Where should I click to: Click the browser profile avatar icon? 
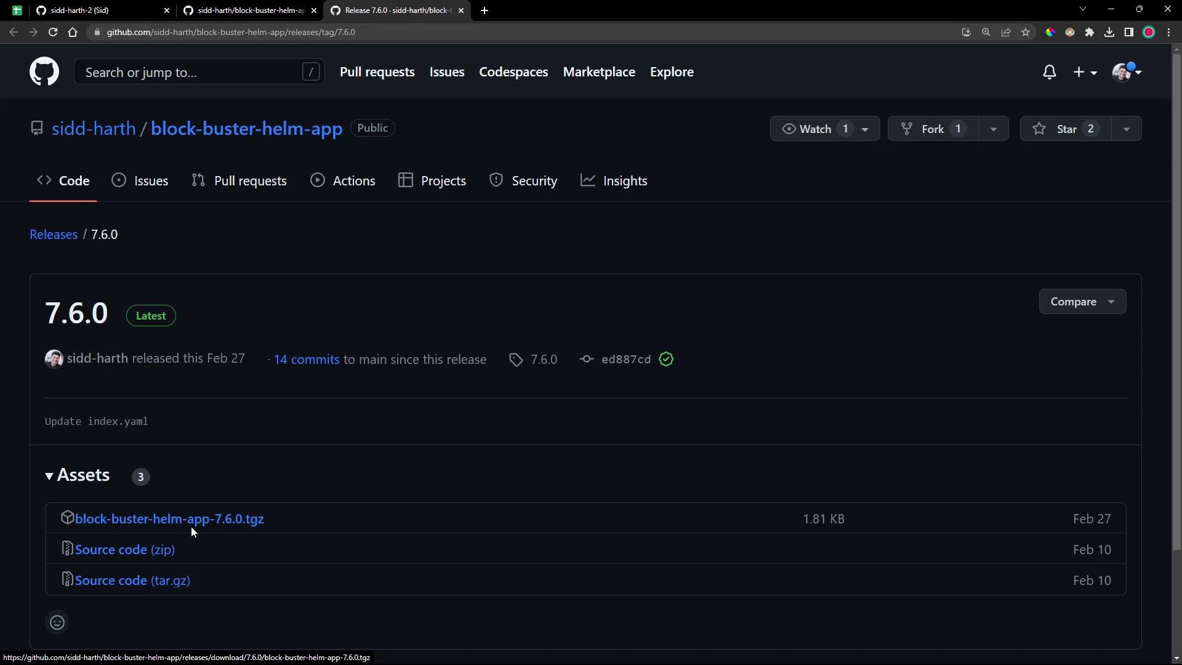pyautogui.click(x=1149, y=32)
